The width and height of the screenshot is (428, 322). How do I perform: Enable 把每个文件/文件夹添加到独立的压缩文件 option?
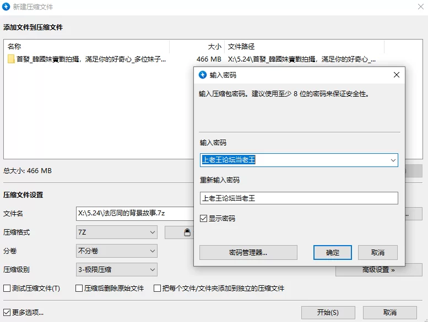pos(158,288)
